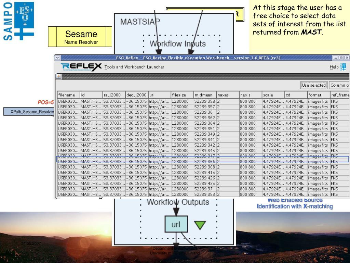Screen dimensions: 350x263
Task: Select the cell with mjdmean 52239.349
Action: coord(205,134)
